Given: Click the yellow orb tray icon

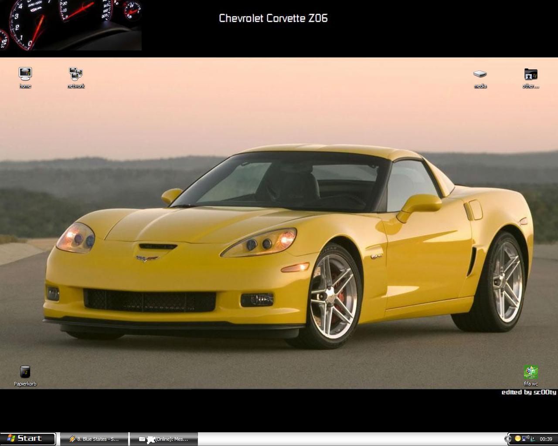Looking at the screenshot, I should click(x=518, y=438).
